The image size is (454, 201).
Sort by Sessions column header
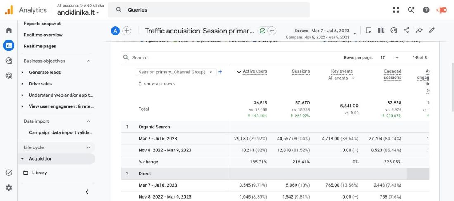[301, 71]
